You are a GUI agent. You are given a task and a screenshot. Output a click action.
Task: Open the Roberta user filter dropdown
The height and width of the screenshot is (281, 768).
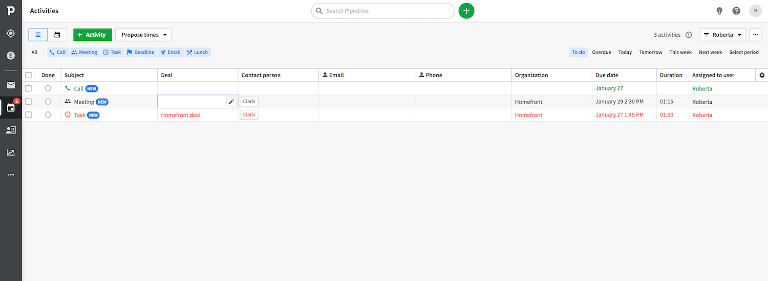click(x=722, y=35)
